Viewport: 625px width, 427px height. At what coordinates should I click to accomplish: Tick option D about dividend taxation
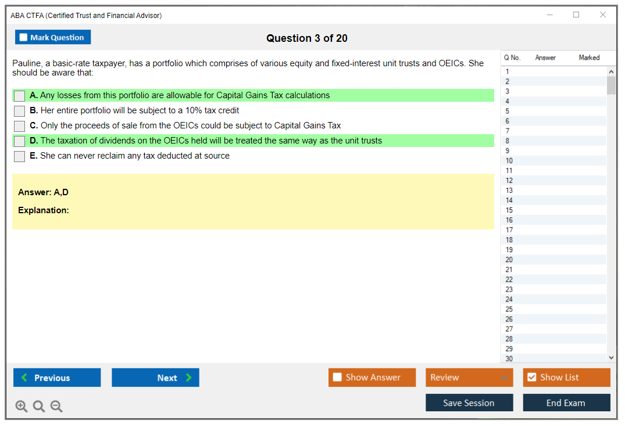click(19, 141)
